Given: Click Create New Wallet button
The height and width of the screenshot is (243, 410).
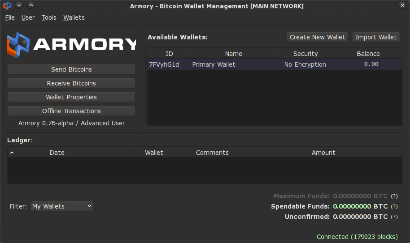Looking at the screenshot, I should tap(318, 37).
